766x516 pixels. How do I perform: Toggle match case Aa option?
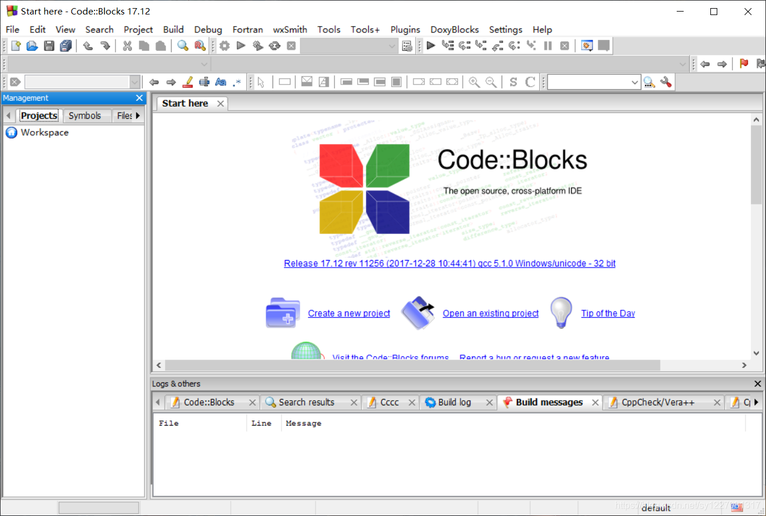point(221,82)
